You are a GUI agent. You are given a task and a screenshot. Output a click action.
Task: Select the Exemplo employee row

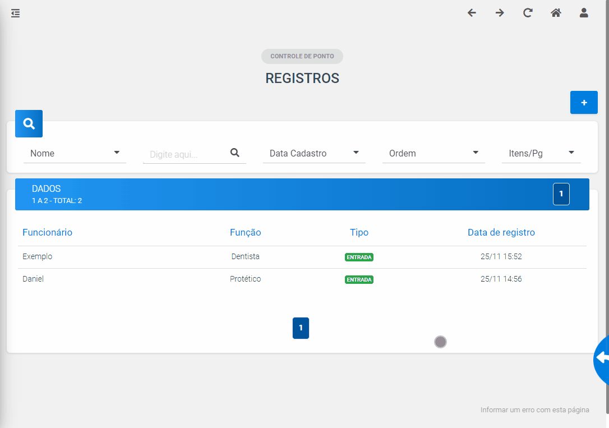click(x=302, y=257)
